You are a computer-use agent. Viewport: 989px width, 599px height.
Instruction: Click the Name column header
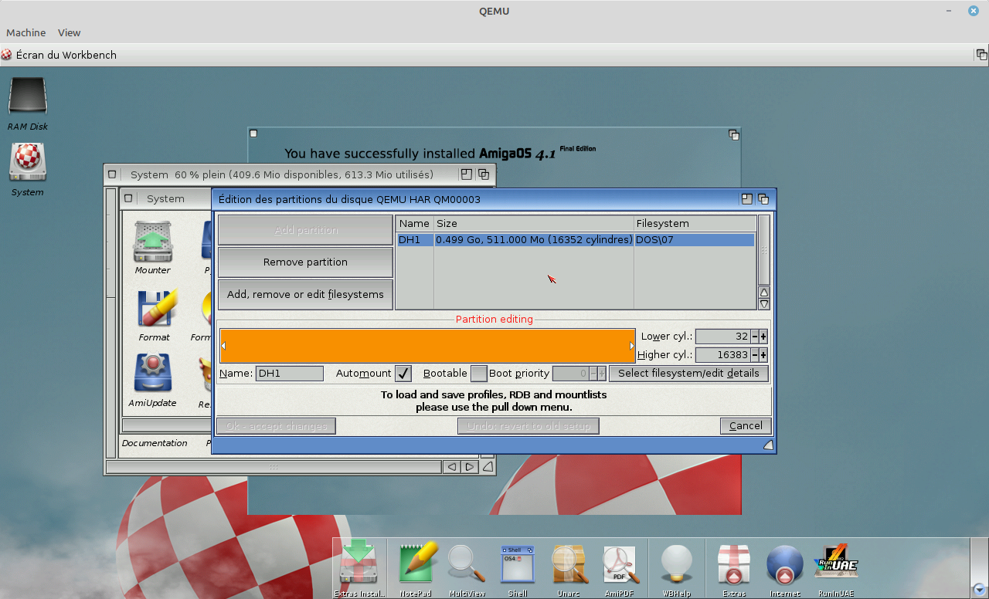[414, 224]
